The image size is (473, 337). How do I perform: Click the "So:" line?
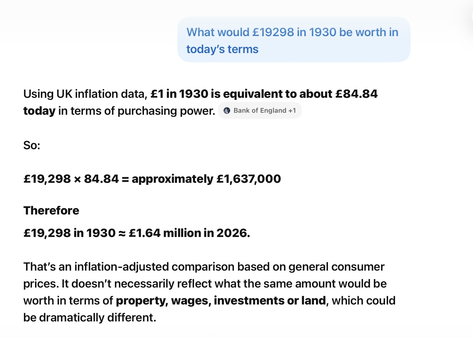32,145
